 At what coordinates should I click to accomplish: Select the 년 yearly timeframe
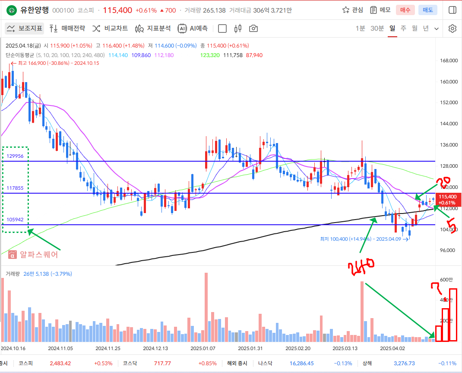[426, 28]
